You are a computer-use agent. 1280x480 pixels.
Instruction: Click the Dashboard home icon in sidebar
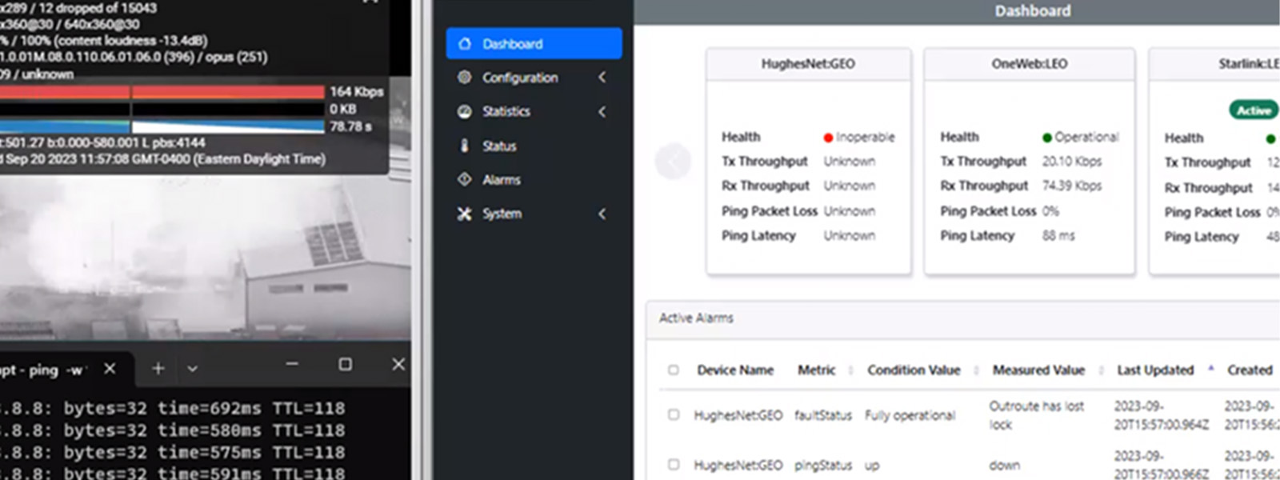click(x=465, y=44)
